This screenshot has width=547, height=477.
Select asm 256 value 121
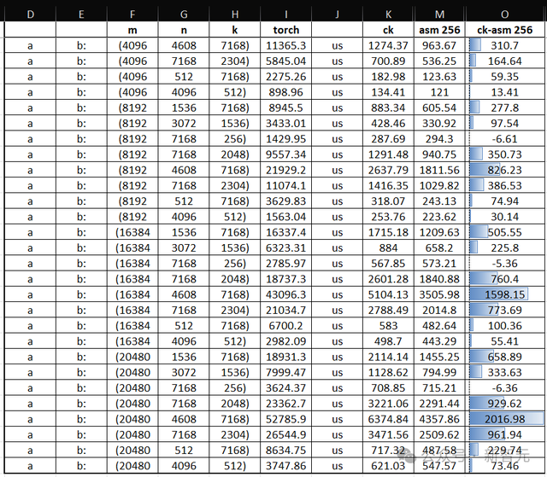click(439, 92)
